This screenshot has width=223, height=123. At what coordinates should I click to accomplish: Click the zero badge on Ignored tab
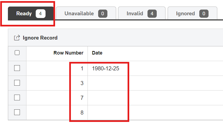point(204,13)
